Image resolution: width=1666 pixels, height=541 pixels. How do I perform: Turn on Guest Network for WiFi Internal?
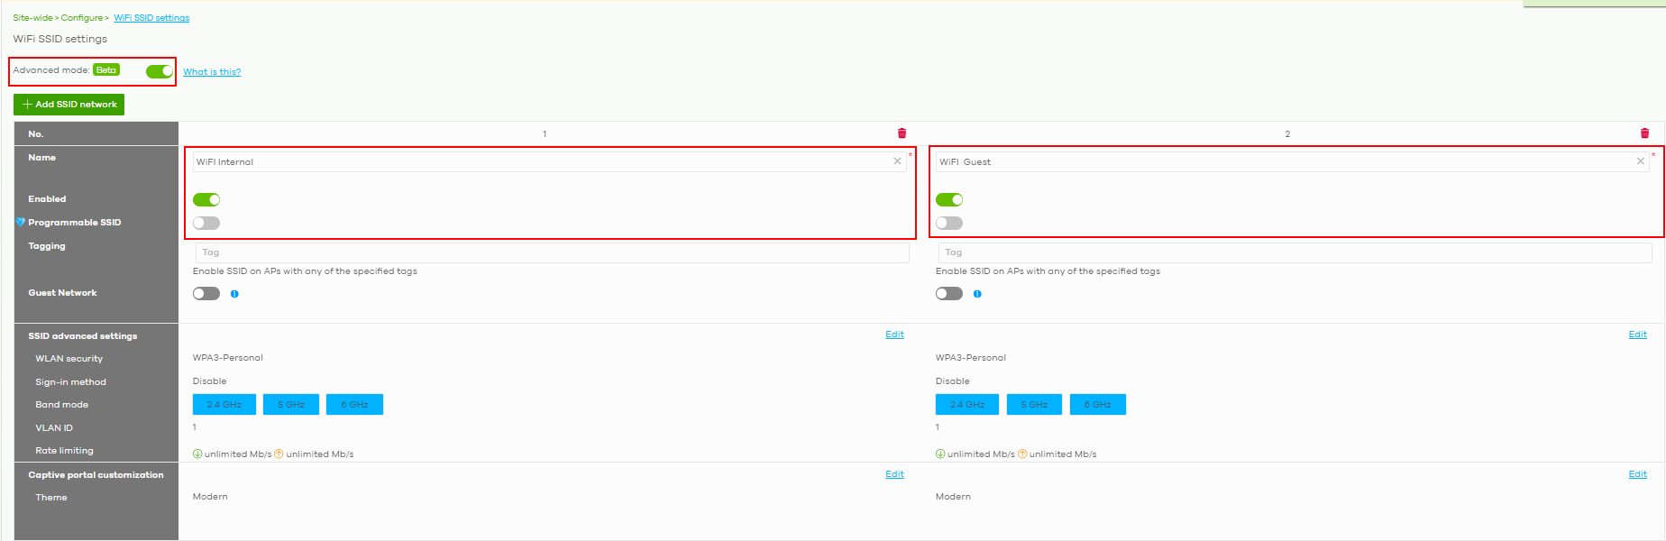[x=206, y=293]
